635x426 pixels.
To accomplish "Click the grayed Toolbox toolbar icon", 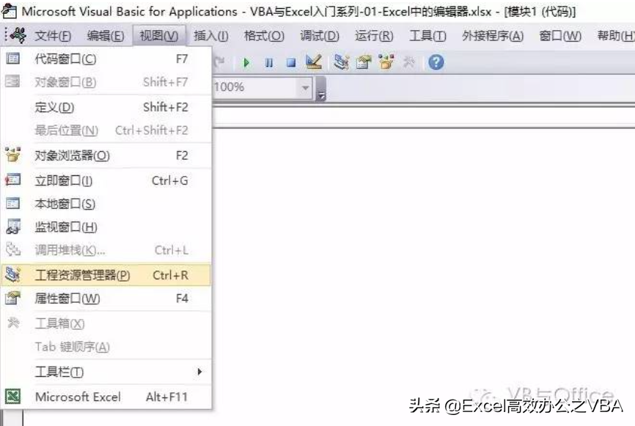I will tap(409, 62).
